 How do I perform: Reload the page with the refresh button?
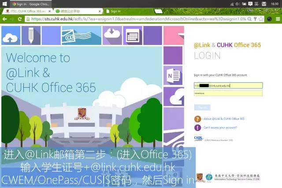coord(20,19)
